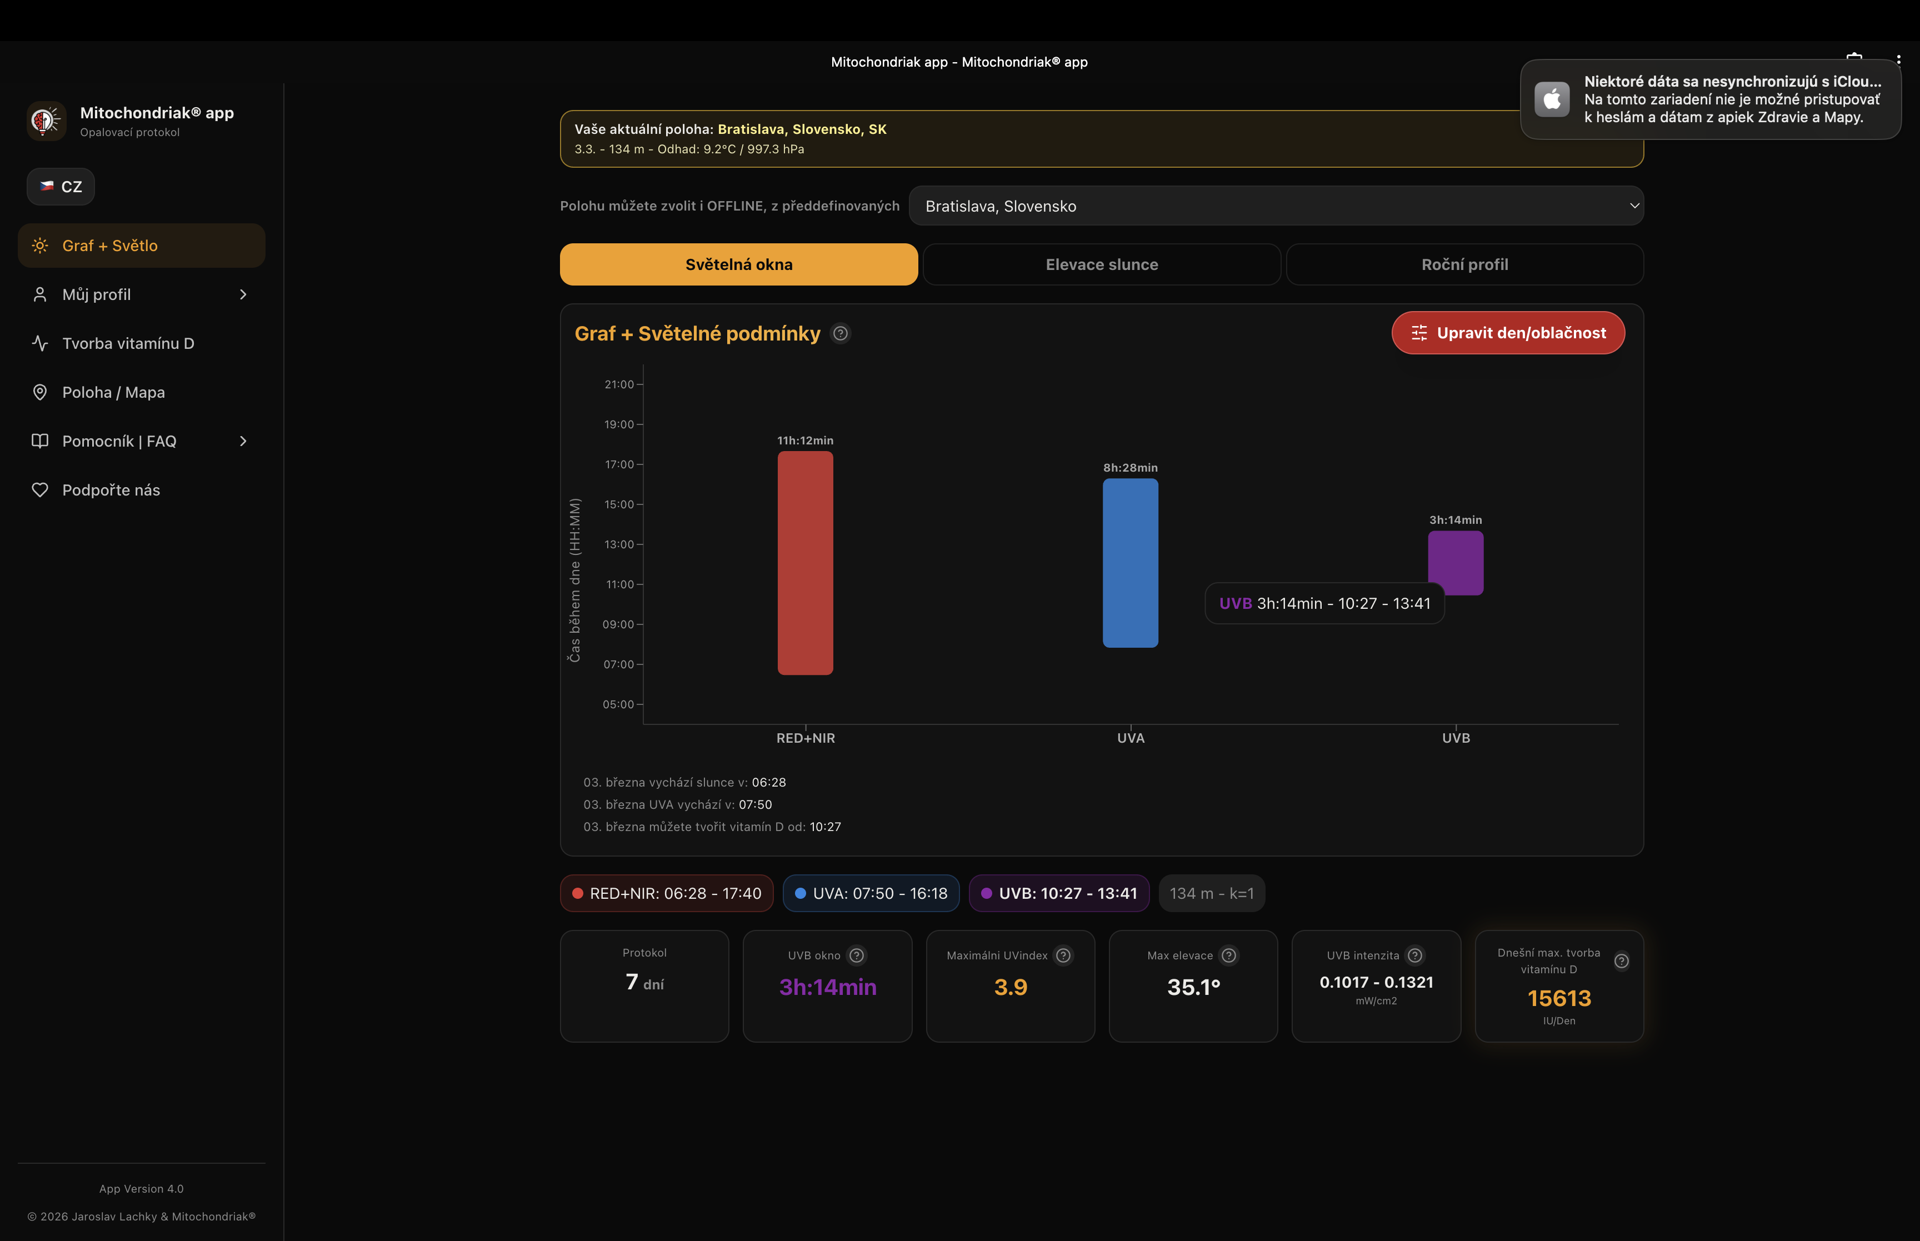
Task: Click the heart icon next to Podpořte nás
Action: [41, 489]
